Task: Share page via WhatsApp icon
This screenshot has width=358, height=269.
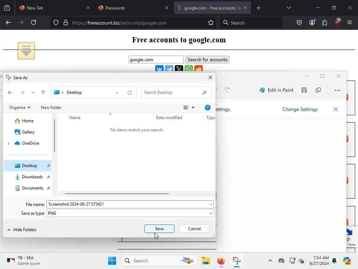Action: click(x=189, y=68)
